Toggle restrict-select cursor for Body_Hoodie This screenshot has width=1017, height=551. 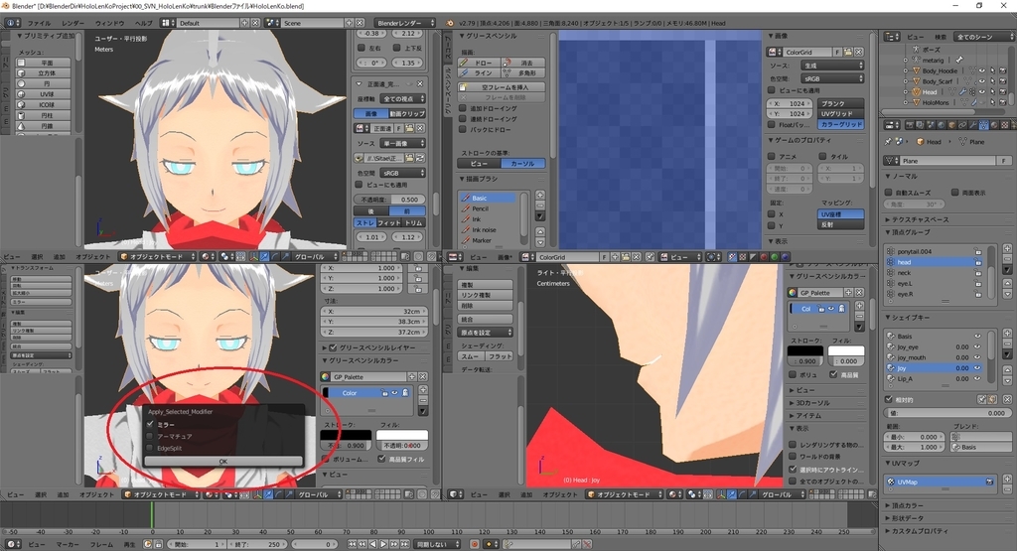click(992, 70)
